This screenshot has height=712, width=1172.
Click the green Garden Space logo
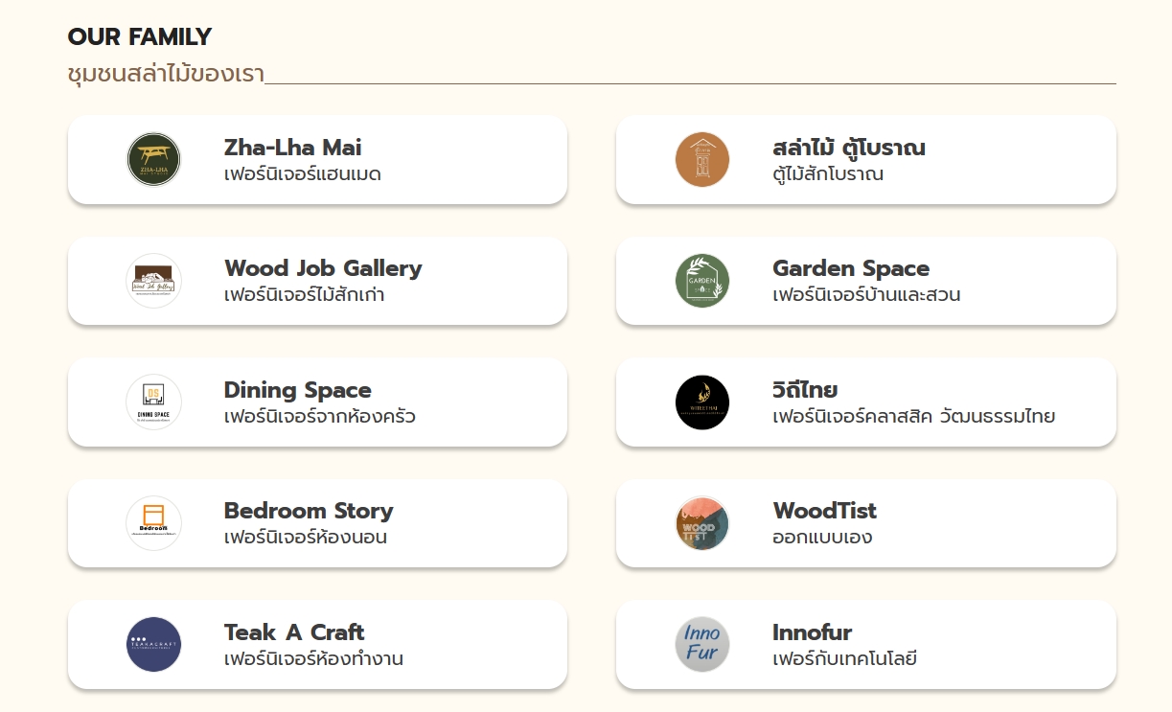click(702, 281)
